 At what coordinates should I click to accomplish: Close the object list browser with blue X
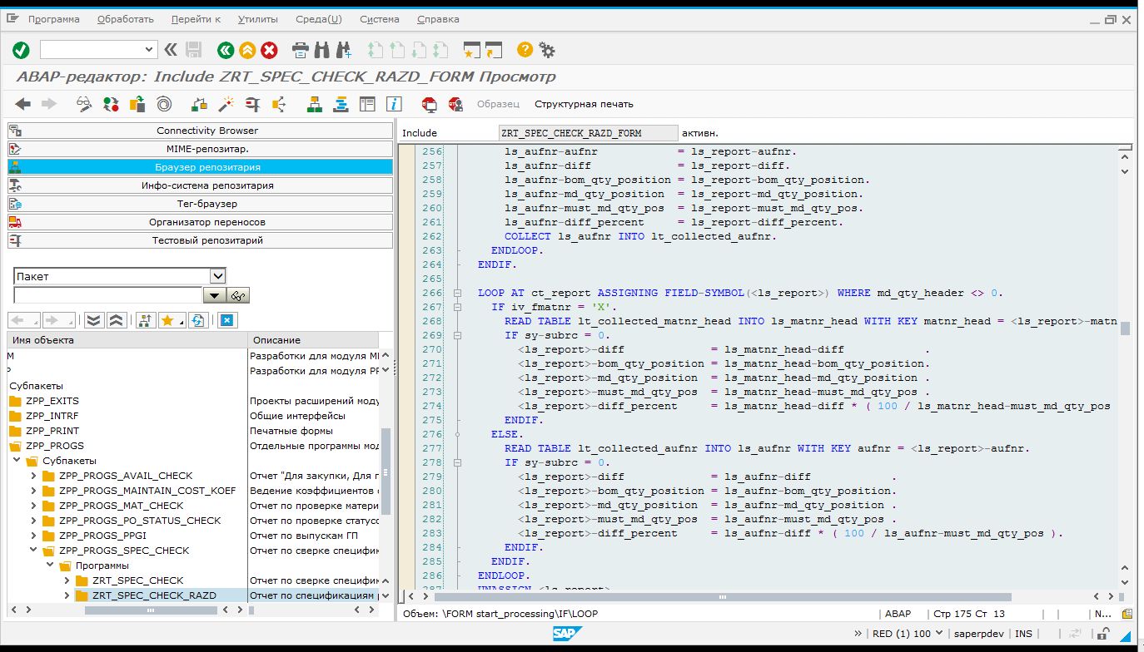click(x=227, y=320)
